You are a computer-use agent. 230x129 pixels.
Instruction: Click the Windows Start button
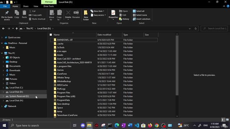pyautogui.click(x=4, y=125)
